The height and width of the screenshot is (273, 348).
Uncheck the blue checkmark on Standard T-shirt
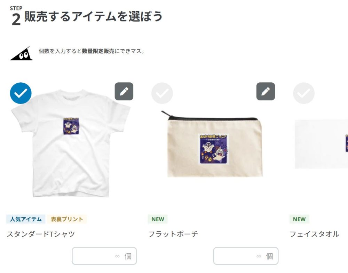[21, 93]
